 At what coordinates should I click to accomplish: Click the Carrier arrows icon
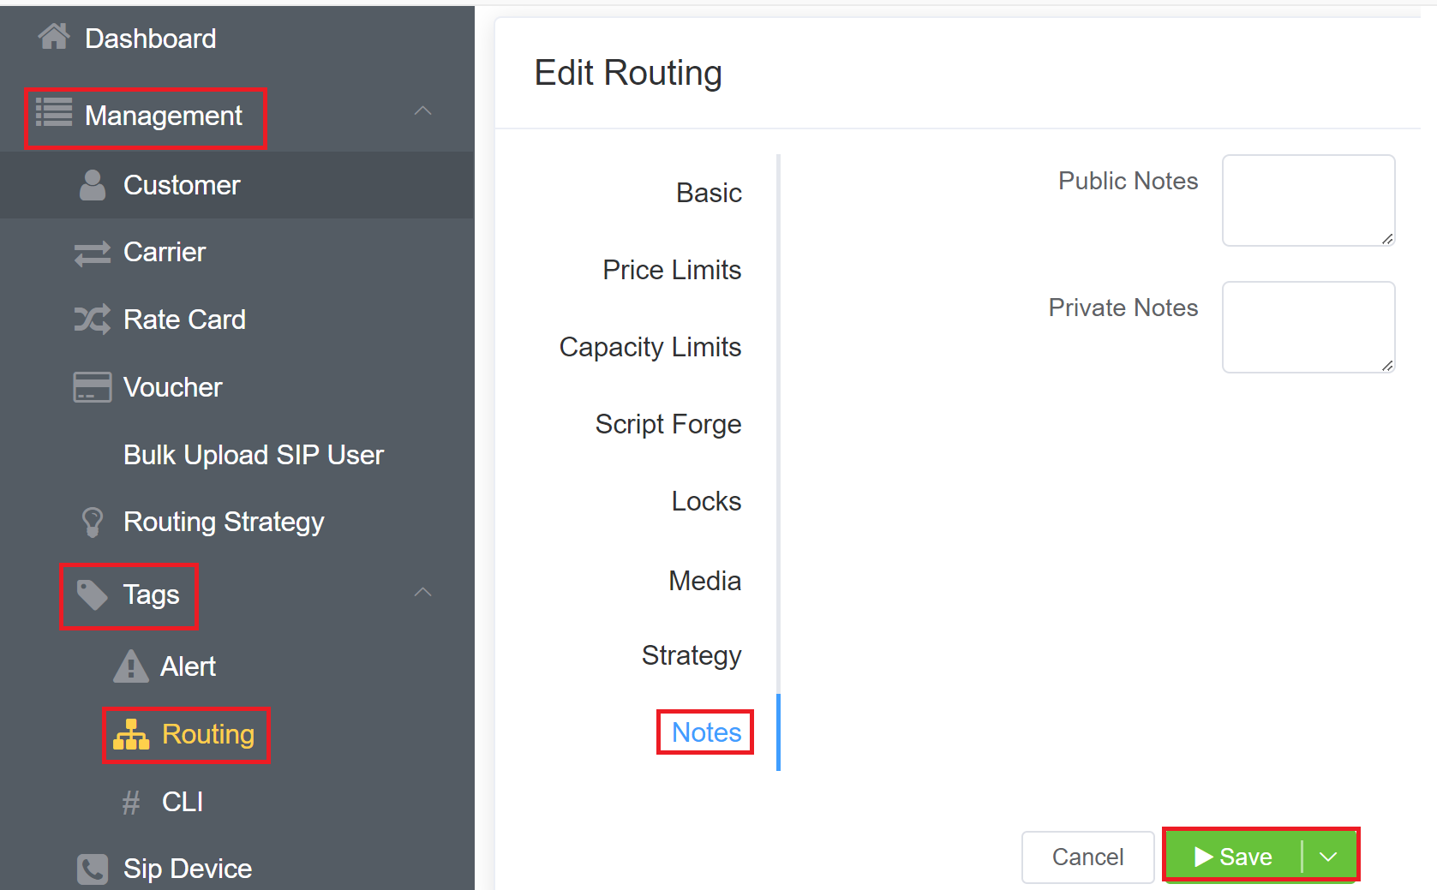92,253
